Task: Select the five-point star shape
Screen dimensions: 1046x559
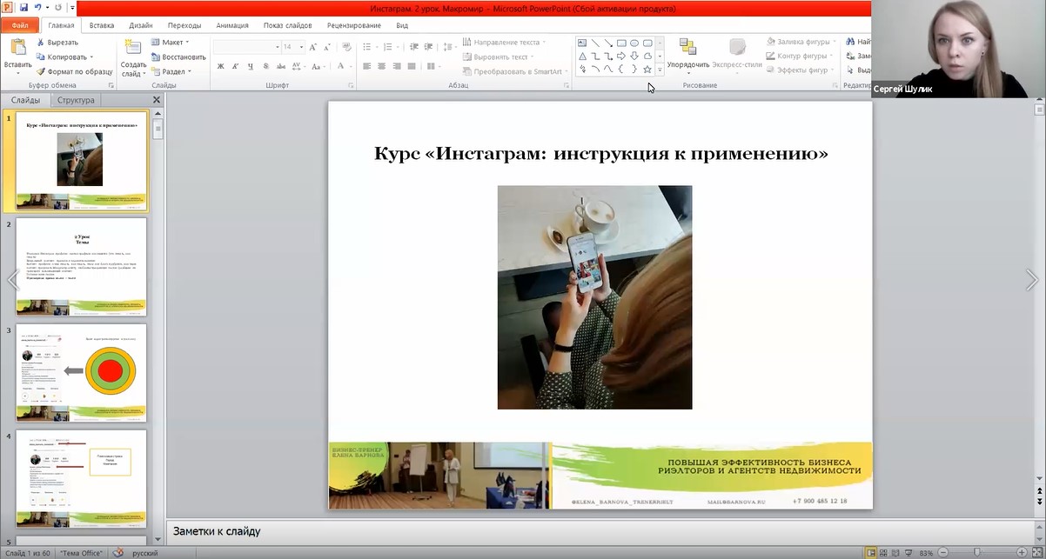Action: [647, 69]
